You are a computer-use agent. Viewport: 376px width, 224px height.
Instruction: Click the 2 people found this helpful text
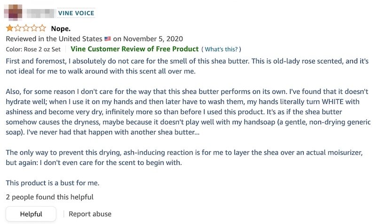click(x=50, y=197)
